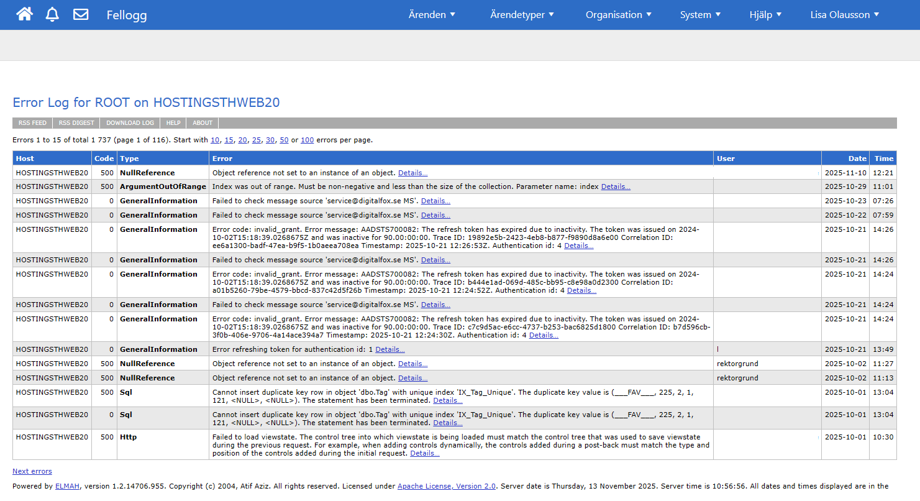
Task: Click the RSS DIGEST toolbar button
Action: tap(76, 123)
